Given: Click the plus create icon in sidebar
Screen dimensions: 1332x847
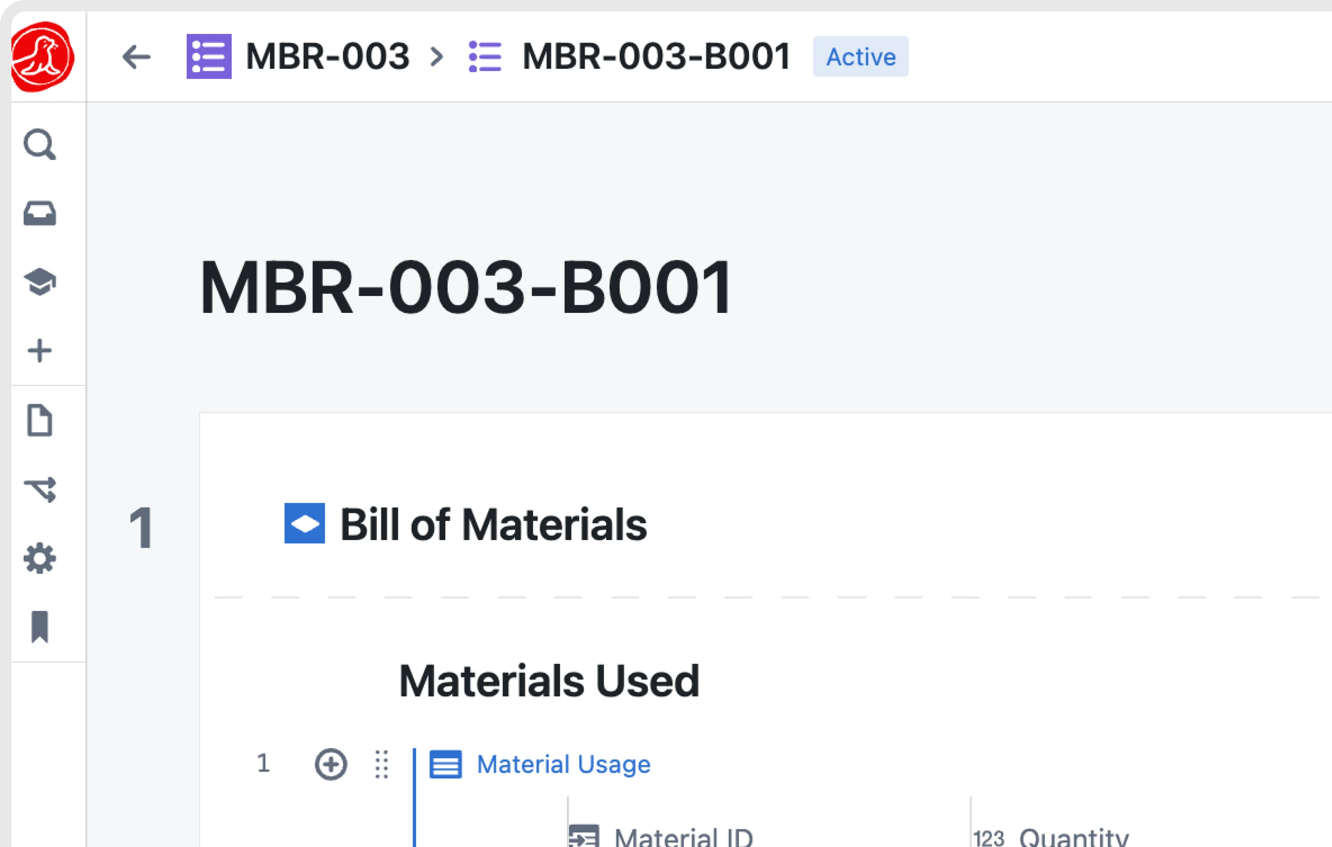Looking at the screenshot, I should pos(40,351).
